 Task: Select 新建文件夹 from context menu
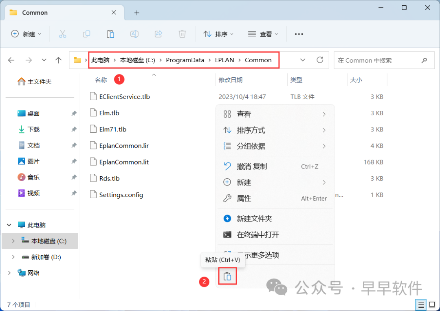(254, 219)
